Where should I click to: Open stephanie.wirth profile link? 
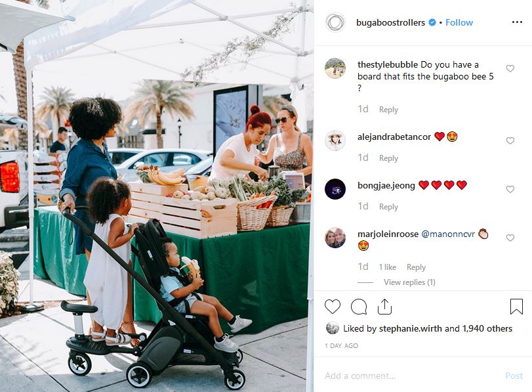[x=410, y=328]
